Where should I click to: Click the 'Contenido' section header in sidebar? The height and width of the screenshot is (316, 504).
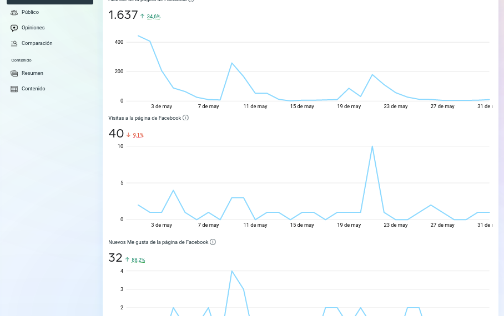point(21,60)
